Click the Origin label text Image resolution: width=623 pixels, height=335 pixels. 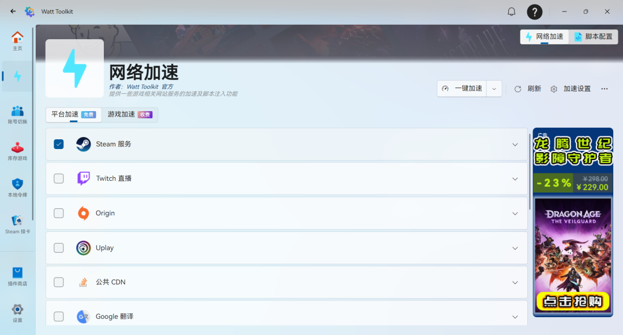click(105, 214)
